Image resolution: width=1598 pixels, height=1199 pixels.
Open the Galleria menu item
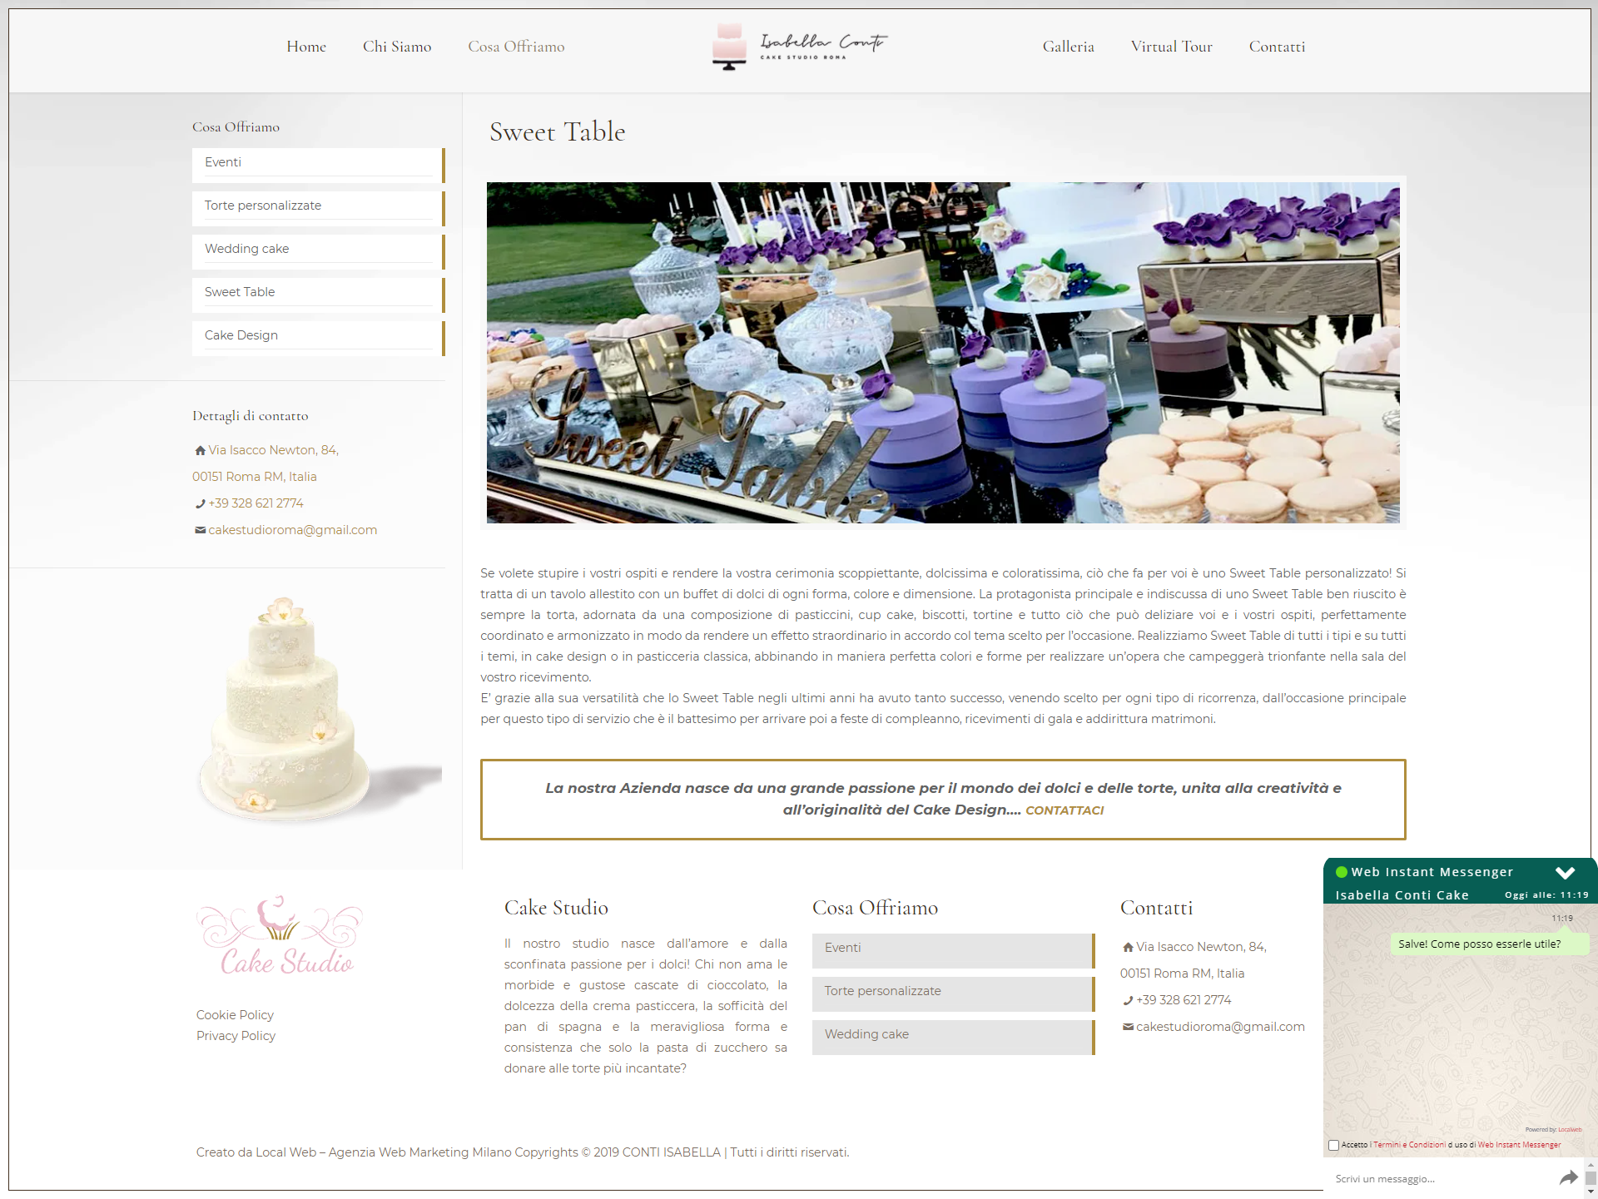click(1068, 47)
